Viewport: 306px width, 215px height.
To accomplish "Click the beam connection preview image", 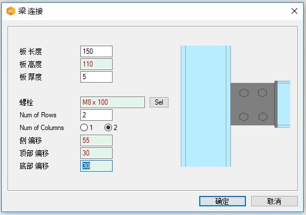I will (x=236, y=106).
